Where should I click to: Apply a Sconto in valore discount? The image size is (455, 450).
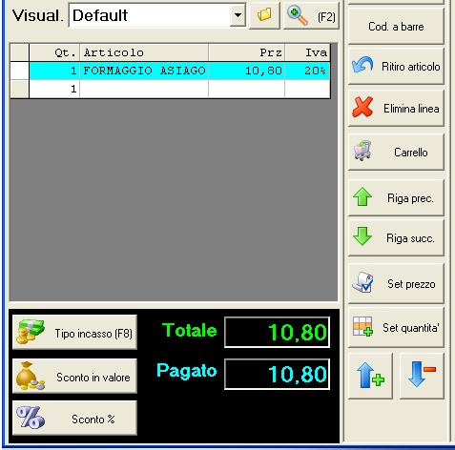(74, 376)
